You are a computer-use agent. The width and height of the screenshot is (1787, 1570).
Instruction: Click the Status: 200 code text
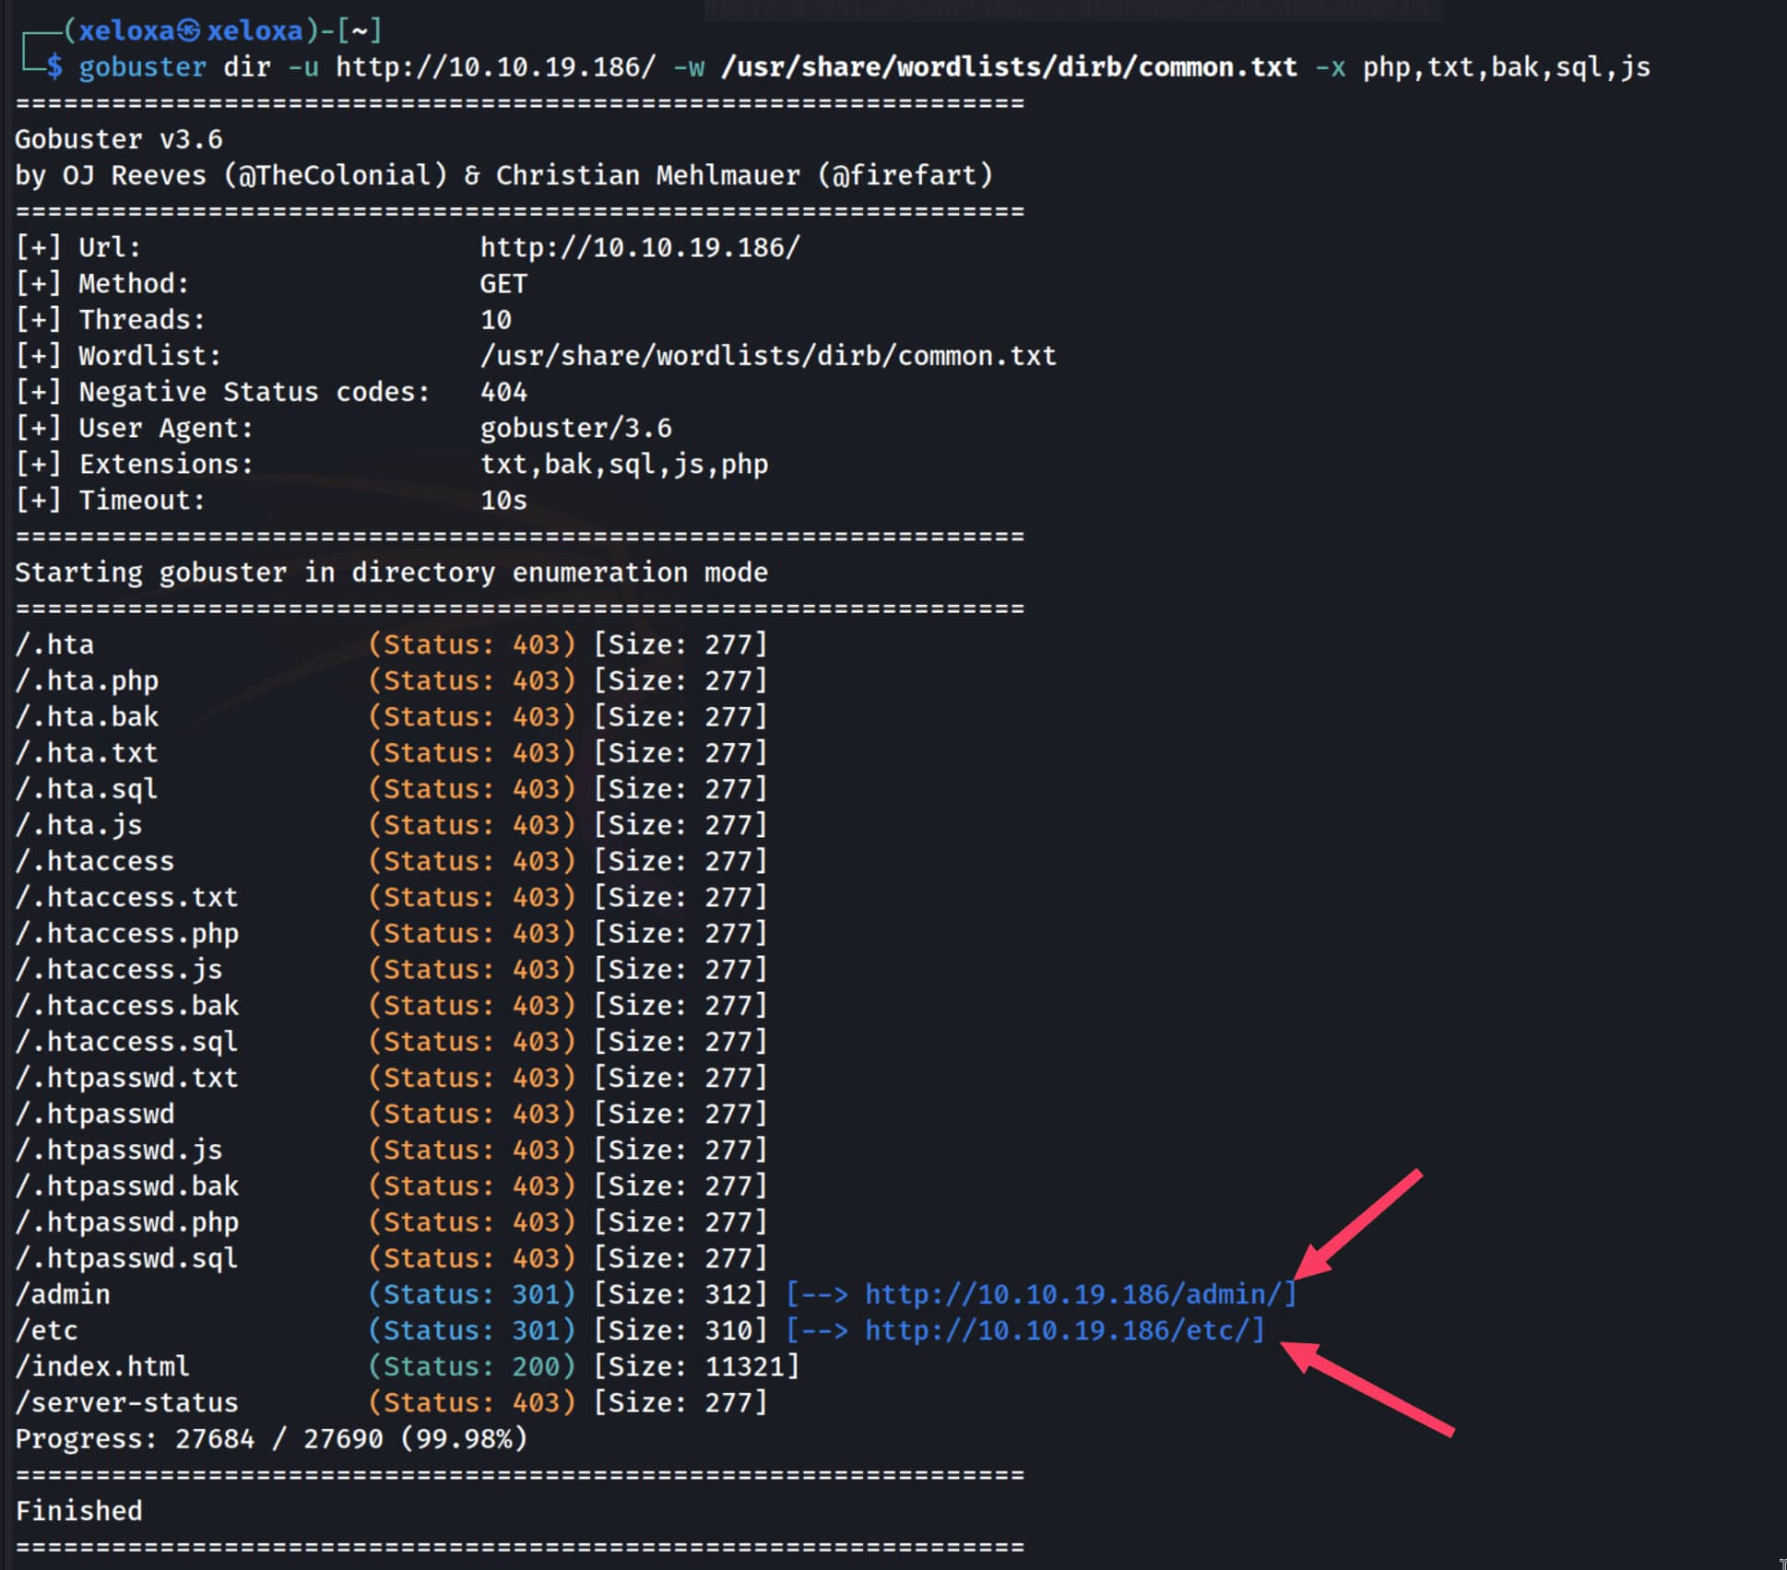[472, 1366]
